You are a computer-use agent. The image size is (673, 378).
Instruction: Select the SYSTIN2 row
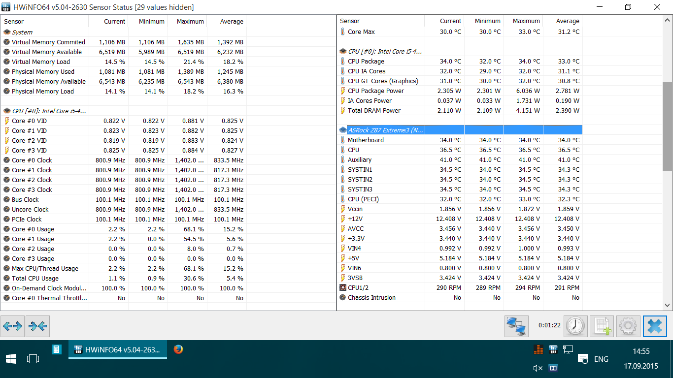pos(460,179)
